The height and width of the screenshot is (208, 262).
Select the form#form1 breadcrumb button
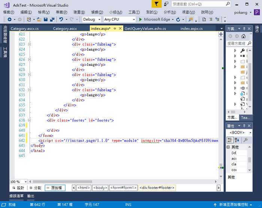pos(123,188)
